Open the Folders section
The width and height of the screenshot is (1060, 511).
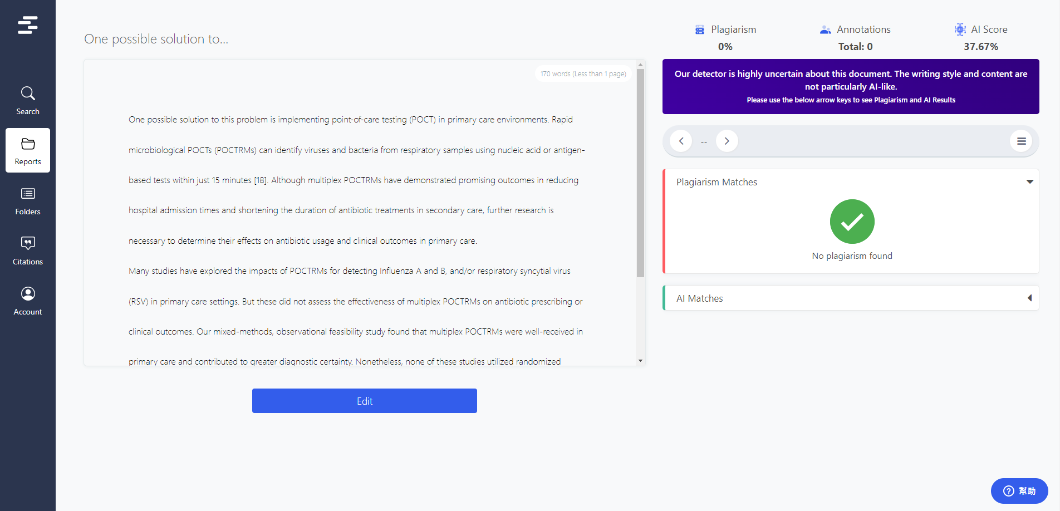pyautogui.click(x=28, y=199)
